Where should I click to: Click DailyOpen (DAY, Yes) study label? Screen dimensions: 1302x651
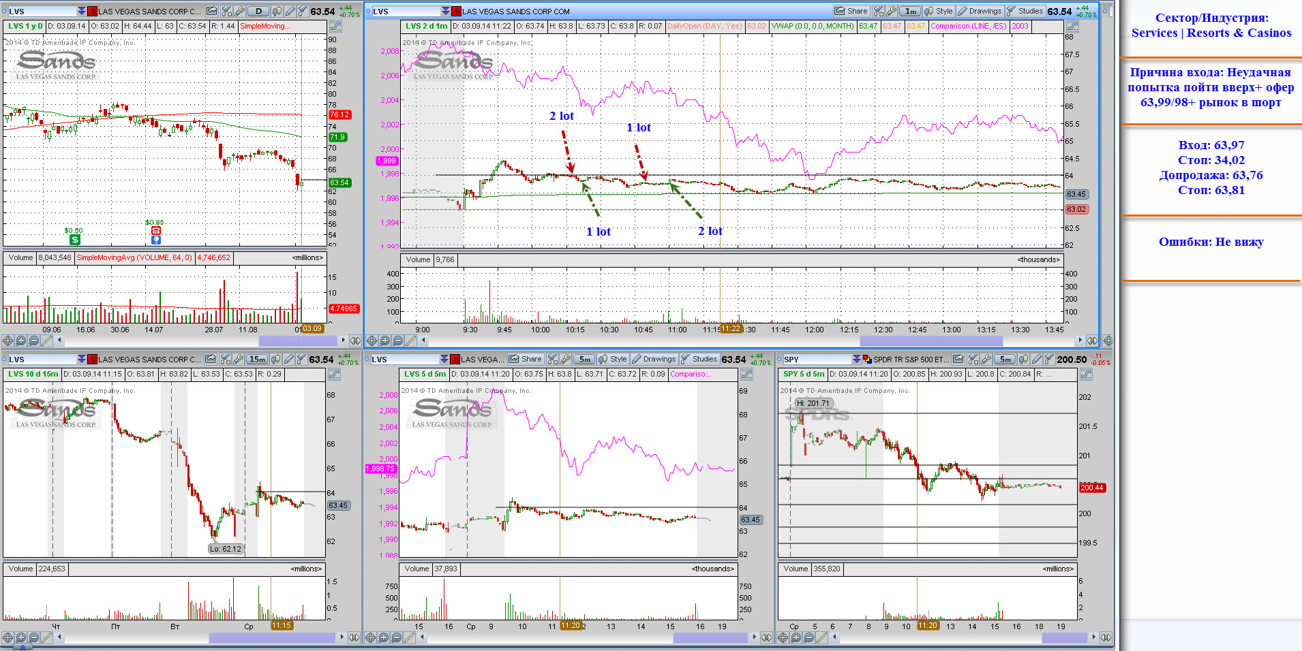click(x=705, y=27)
